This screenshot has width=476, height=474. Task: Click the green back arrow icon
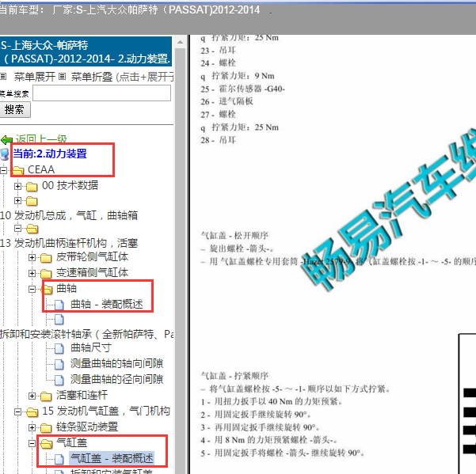[6, 139]
